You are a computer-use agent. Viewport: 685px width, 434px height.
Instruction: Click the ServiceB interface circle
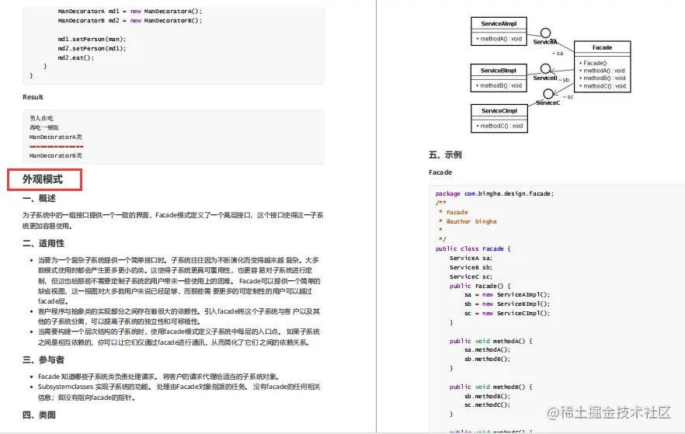(x=545, y=68)
